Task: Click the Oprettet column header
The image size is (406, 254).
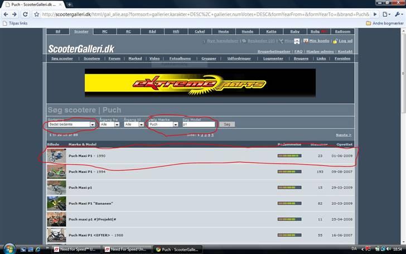Action: point(345,145)
